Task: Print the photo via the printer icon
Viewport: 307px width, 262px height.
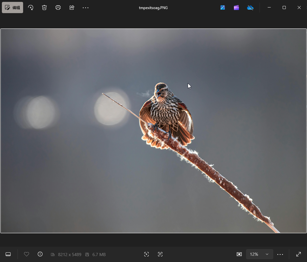Action: point(58,7)
